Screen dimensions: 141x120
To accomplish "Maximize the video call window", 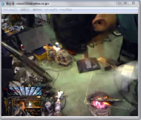I will coord(125,3).
